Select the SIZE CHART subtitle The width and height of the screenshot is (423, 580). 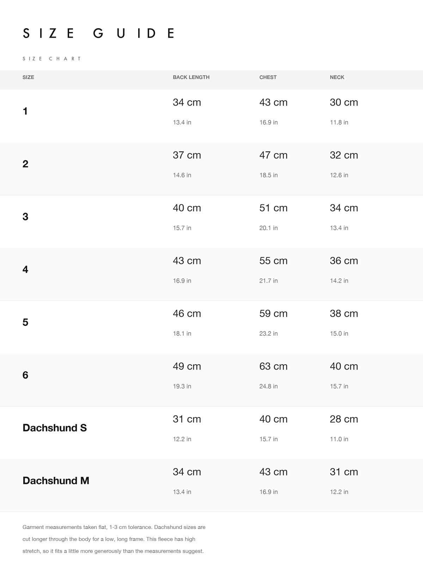point(51,59)
